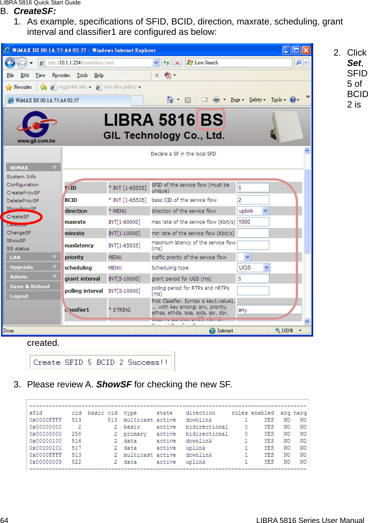
Task: Open CreateProvSF link
Action: pos(23,193)
